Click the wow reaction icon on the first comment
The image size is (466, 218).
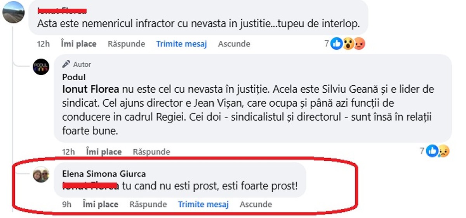(348, 44)
